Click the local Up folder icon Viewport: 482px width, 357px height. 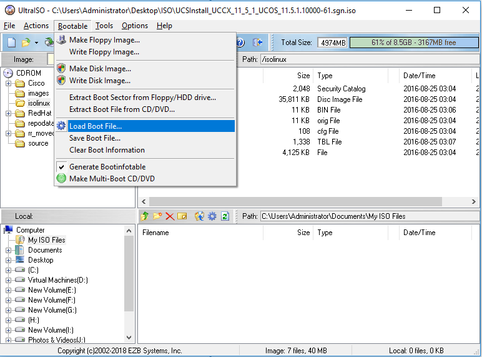pyautogui.click(x=144, y=216)
